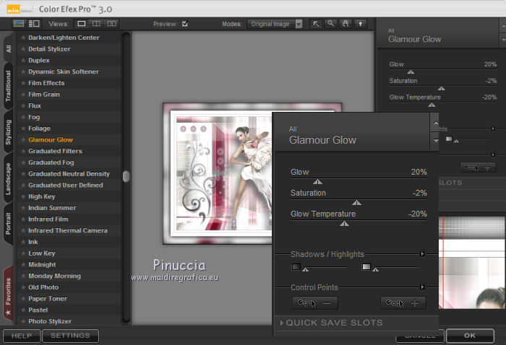This screenshot has width=506, height=345.
Task: Select the arrow pointer tool
Action: 316,24
